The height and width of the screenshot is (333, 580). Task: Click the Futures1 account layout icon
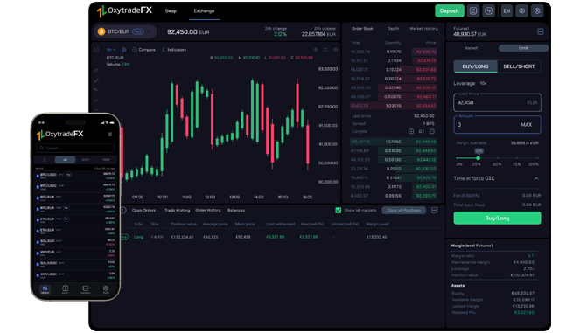point(540,31)
